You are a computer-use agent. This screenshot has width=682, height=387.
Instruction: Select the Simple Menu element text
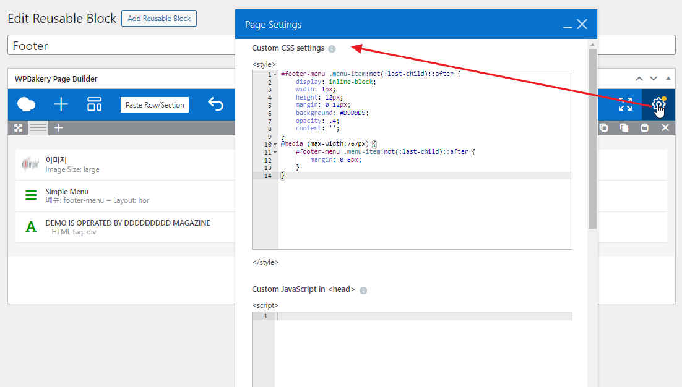(x=67, y=192)
